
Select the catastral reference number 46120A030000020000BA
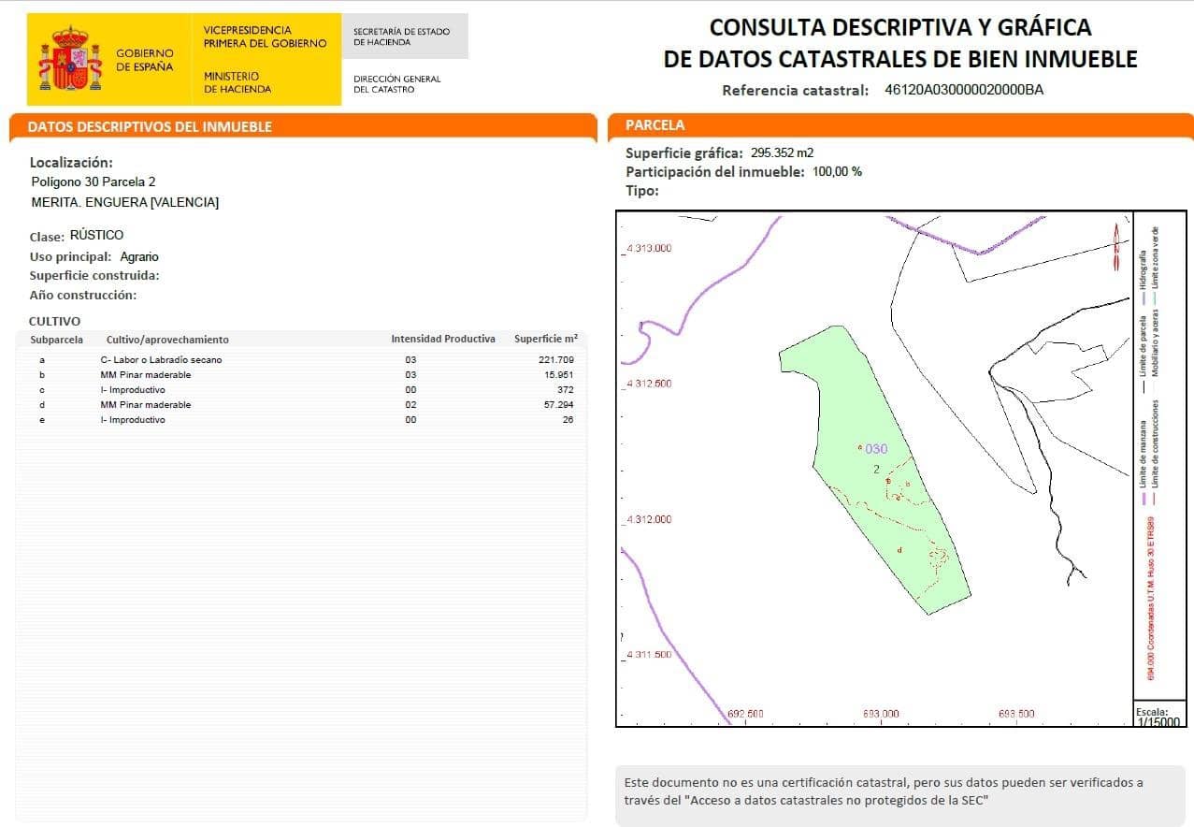pyautogui.click(x=963, y=91)
